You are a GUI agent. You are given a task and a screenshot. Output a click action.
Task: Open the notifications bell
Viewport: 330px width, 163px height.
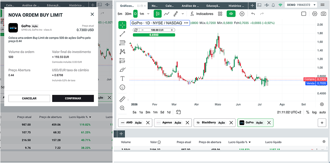273,5
